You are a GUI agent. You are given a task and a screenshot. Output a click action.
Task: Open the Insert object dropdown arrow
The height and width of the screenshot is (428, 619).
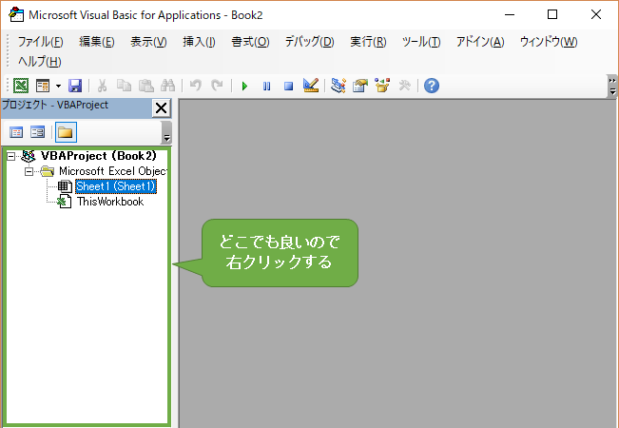click(58, 86)
